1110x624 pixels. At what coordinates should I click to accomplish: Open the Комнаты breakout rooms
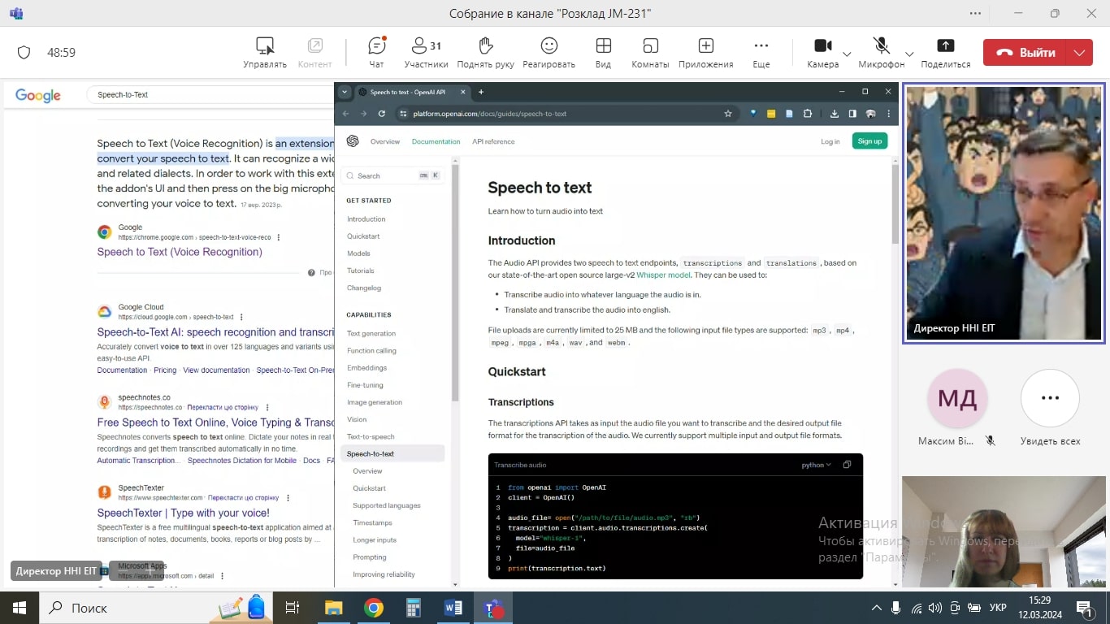pyautogui.click(x=650, y=52)
